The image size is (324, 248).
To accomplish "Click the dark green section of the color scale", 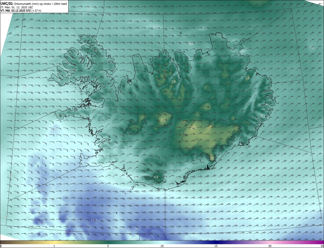I will (x=108, y=242).
